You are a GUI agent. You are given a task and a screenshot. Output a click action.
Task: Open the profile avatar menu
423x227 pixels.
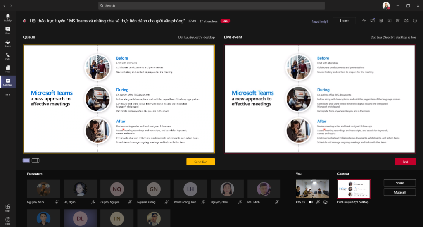click(386, 5)
